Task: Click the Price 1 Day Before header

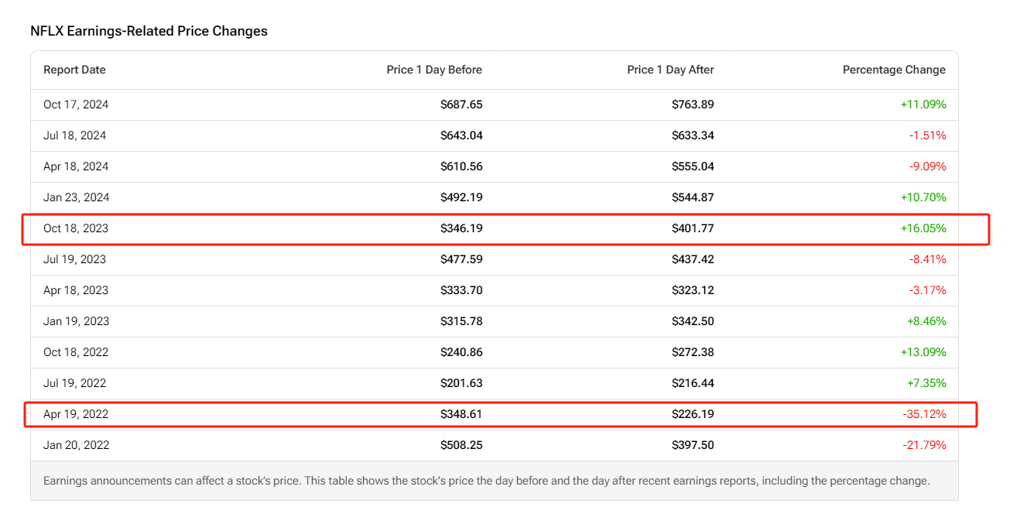Action: click(434, 70)
